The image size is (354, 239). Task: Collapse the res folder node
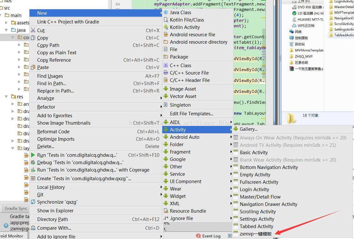point(6,97)
